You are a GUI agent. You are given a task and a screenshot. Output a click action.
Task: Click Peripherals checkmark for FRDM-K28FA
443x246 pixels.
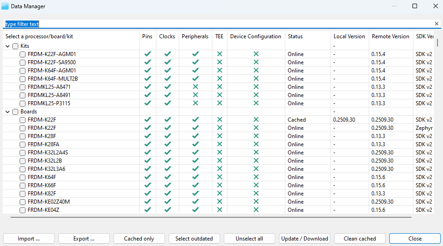pos(195,144)
